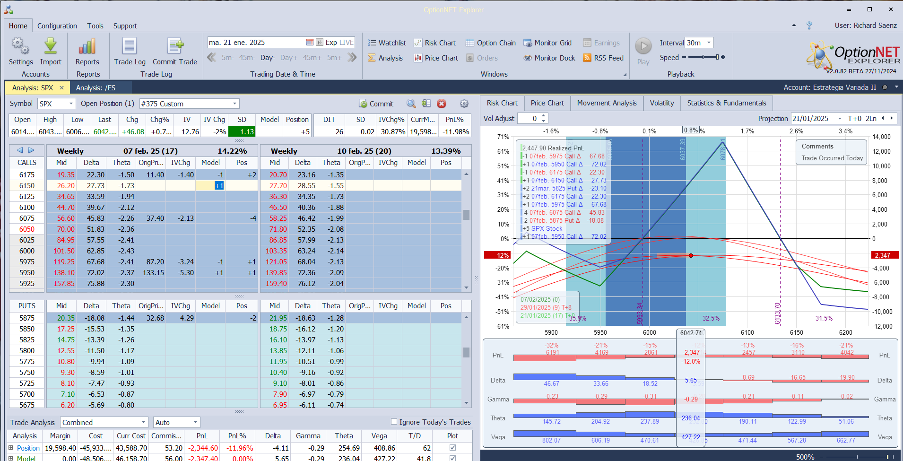The height and width of the screenshot is (461, 903).
Task: Open the Price Chart candlestick window
Action: click(436, 58)
